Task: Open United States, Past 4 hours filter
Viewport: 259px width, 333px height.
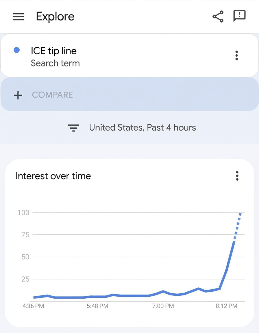Action: [143, 127]
